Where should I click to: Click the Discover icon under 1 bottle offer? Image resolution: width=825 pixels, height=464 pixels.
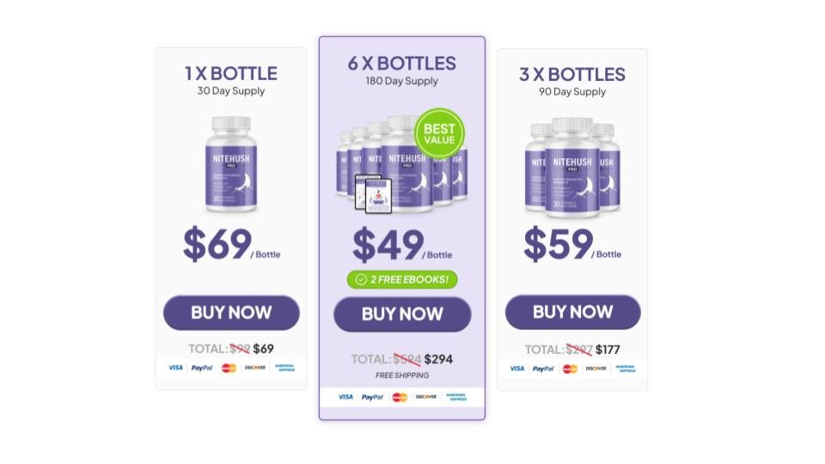point(255,367)
